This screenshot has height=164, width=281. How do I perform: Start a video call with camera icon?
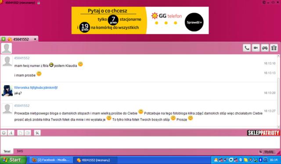(x=256, y=48)
